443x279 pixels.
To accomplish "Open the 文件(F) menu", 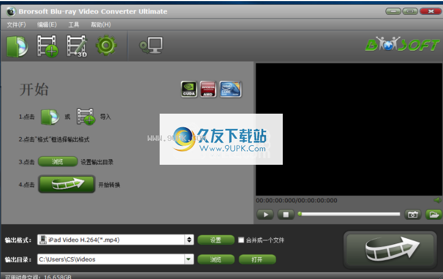I will tap(16, 25).
